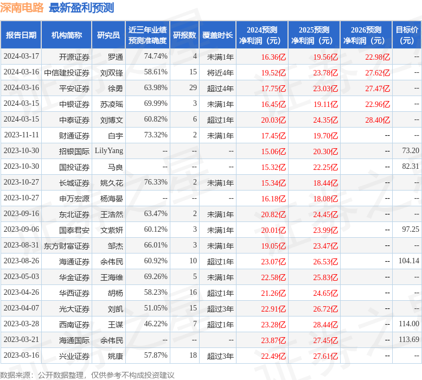Click the 2025 profit value 23.78亿
This screenshot has width=422, height=380.
(x=325, y=73)
